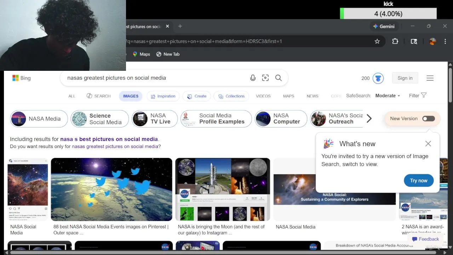The width and height of the screenshot is (453, 255).
Task: Click the horizontal page scrollbar
Action: pos(223,252)
